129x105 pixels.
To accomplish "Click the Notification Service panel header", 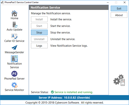I will click(x=69, y=7).
